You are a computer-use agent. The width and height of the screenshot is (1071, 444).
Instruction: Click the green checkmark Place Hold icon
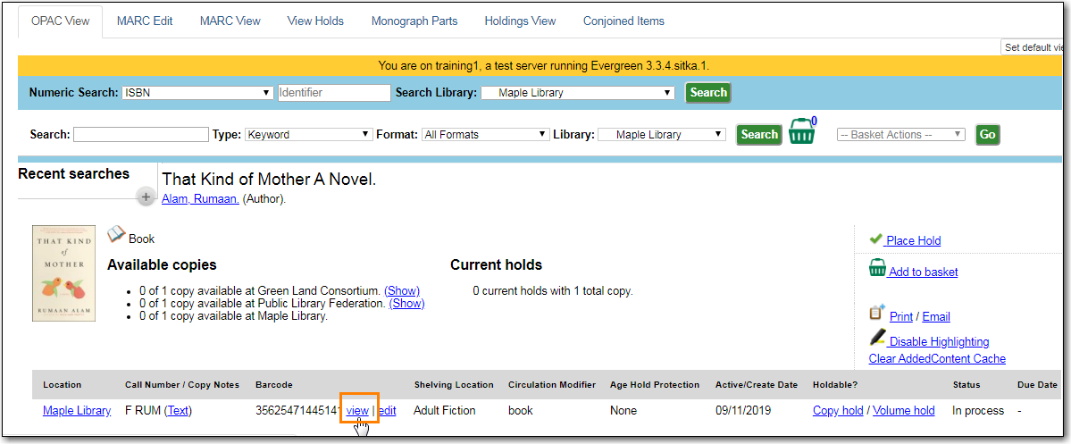pyautogui.click(x=875, y=239)
